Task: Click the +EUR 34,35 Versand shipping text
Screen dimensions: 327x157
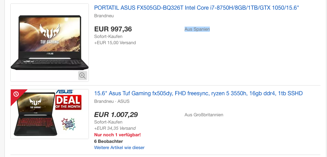Action: pos(115,128)
